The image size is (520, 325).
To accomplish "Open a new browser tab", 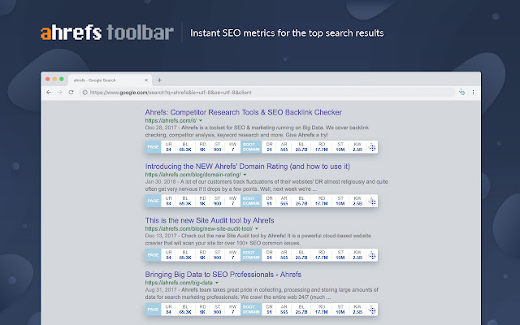I will point(159,80).
